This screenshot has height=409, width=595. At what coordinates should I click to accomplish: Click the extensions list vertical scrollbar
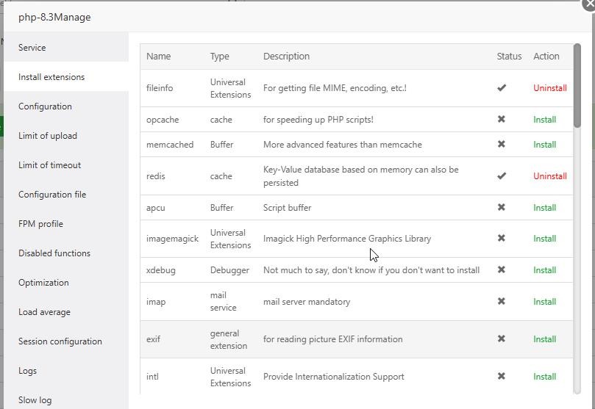577,84
